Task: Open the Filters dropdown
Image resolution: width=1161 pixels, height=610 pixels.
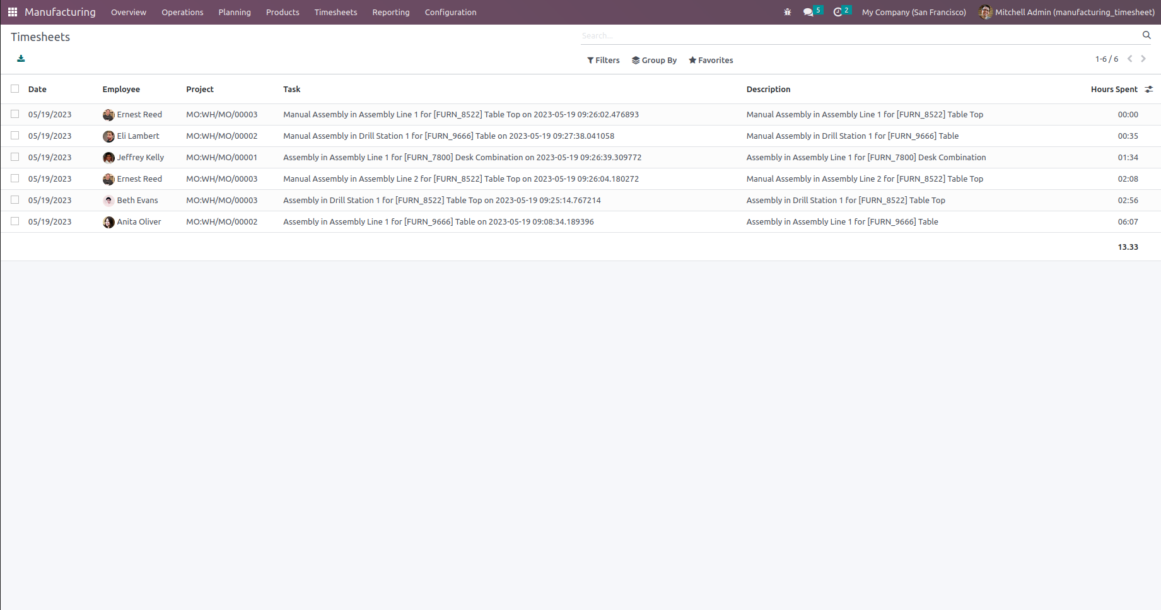Action: point(604,61)
